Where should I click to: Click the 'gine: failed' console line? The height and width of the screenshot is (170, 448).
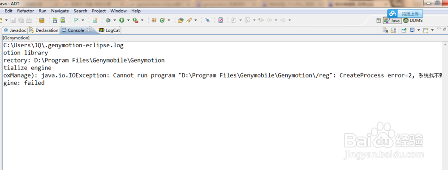[24, 83]
